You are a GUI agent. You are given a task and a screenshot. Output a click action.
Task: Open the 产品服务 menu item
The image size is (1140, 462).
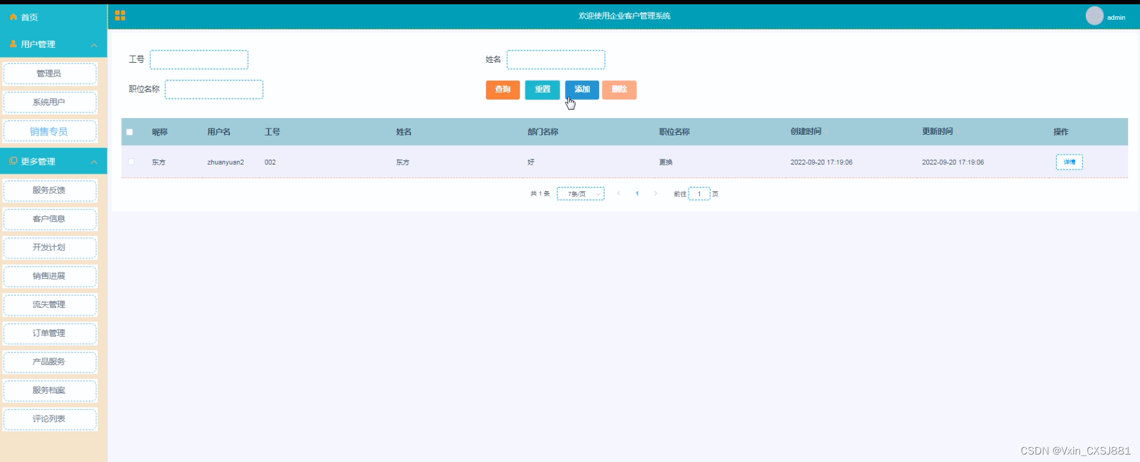click(50, 361)
